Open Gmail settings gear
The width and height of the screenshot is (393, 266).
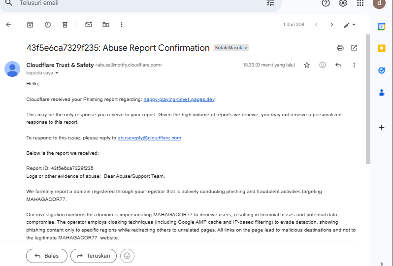[x=343, y=3]
